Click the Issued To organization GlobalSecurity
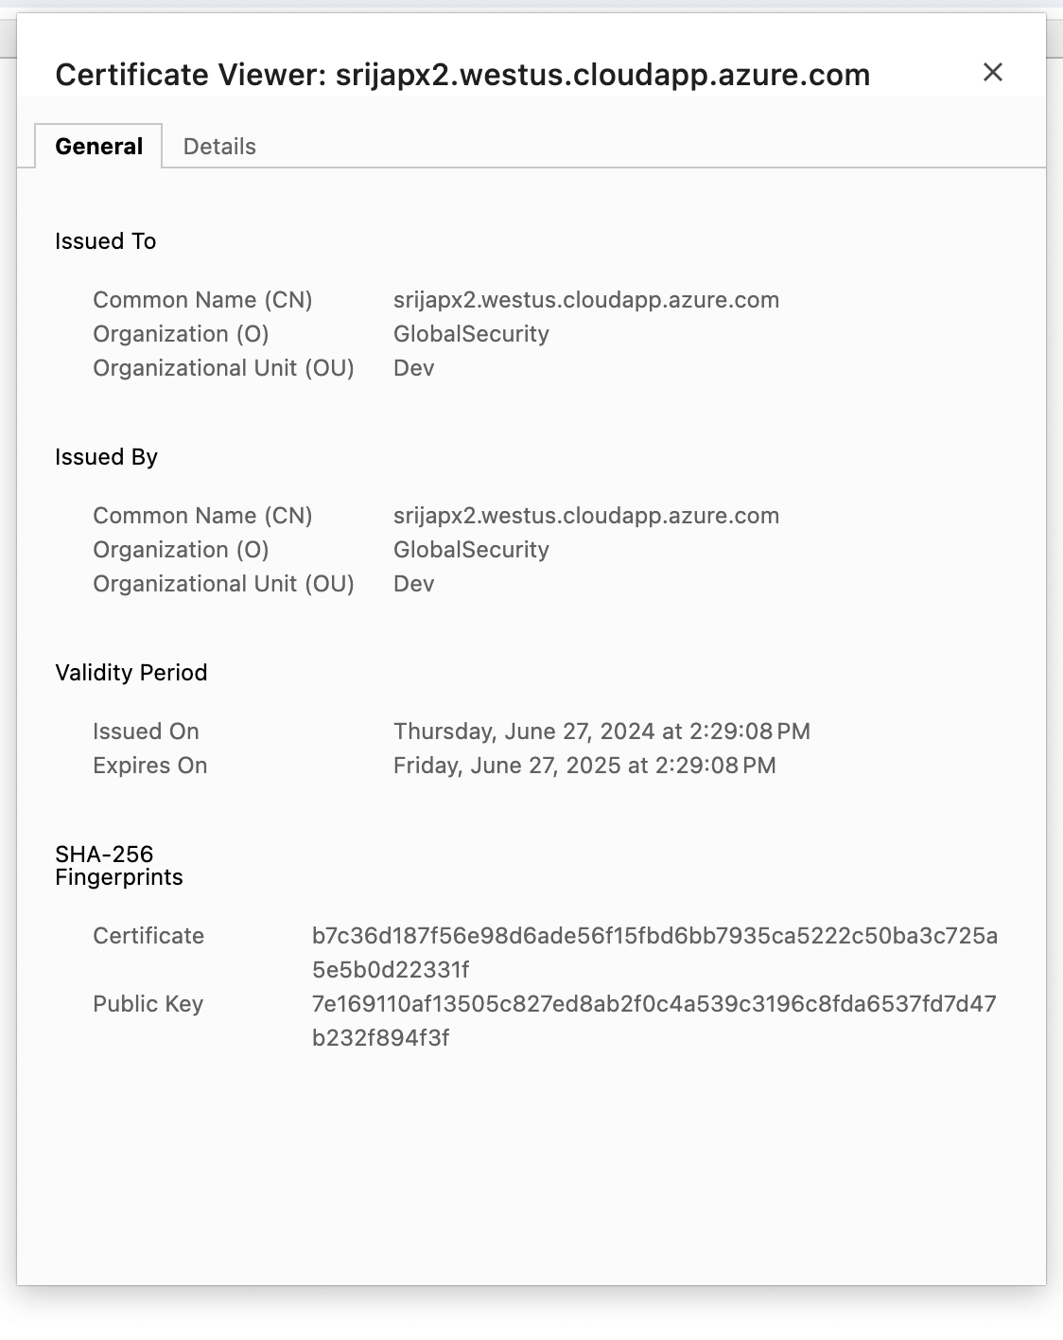 pyautogui.click(x=471, y=334)
